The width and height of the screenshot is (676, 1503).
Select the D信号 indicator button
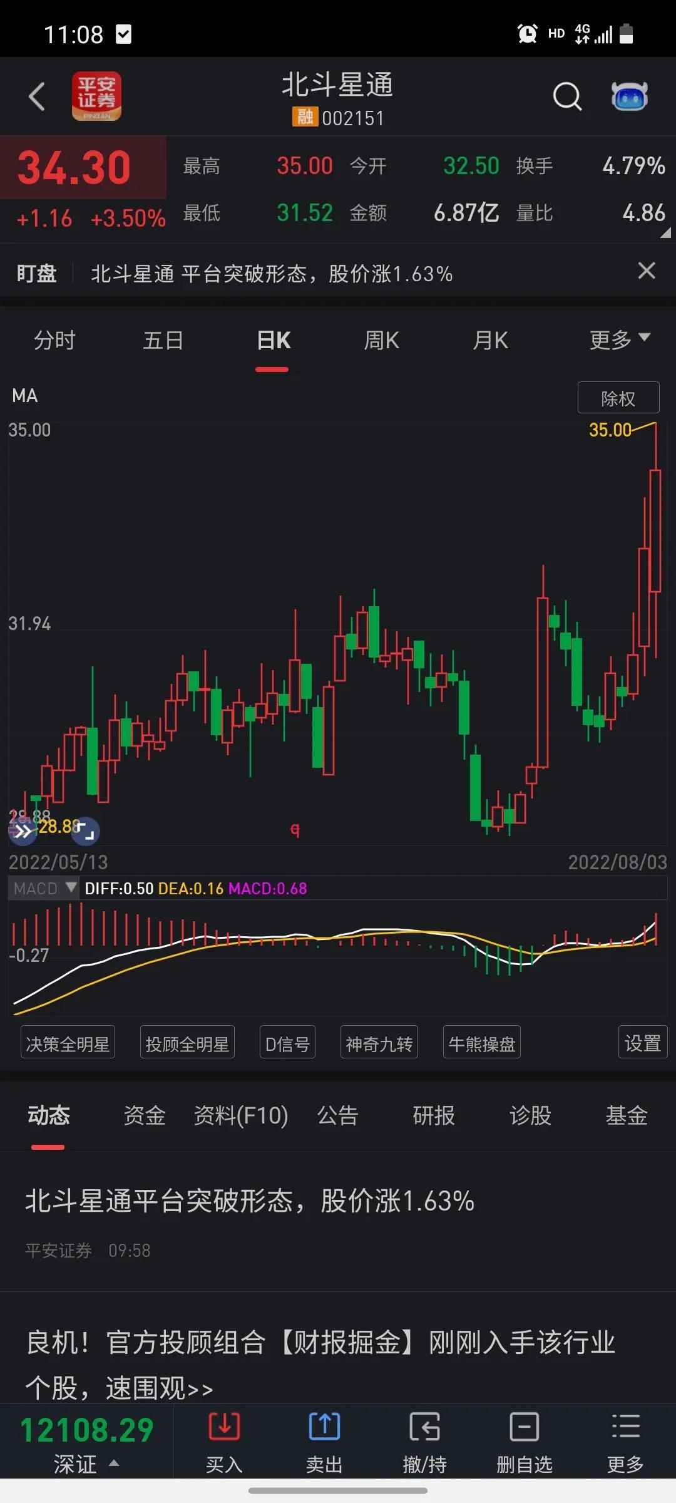pos(287,1043)
